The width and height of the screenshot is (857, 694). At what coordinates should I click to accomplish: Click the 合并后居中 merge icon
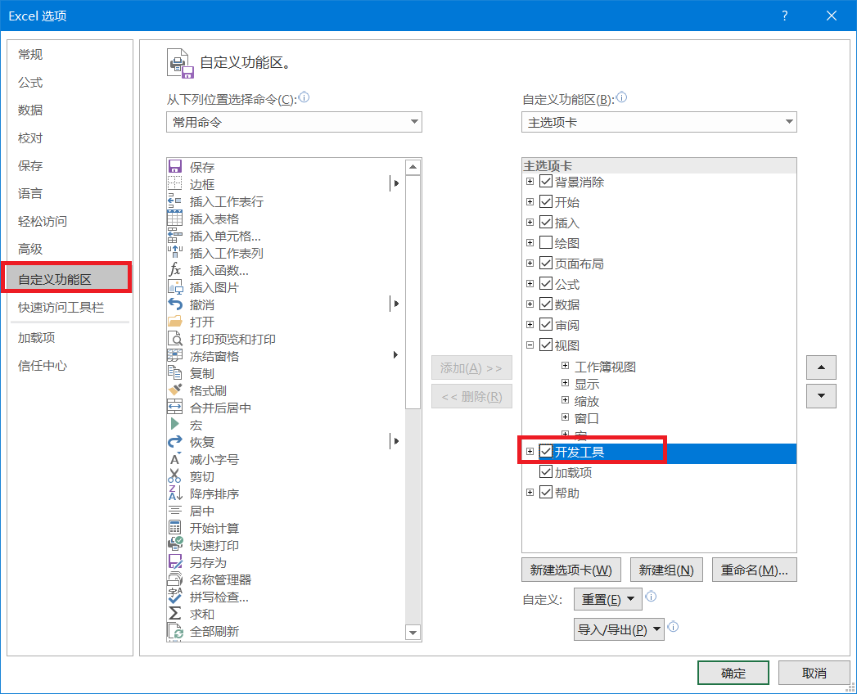[175, 407]
